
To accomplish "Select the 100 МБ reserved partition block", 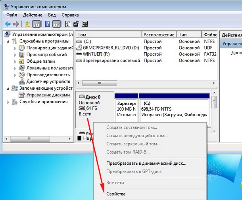I will click(126, 108).
